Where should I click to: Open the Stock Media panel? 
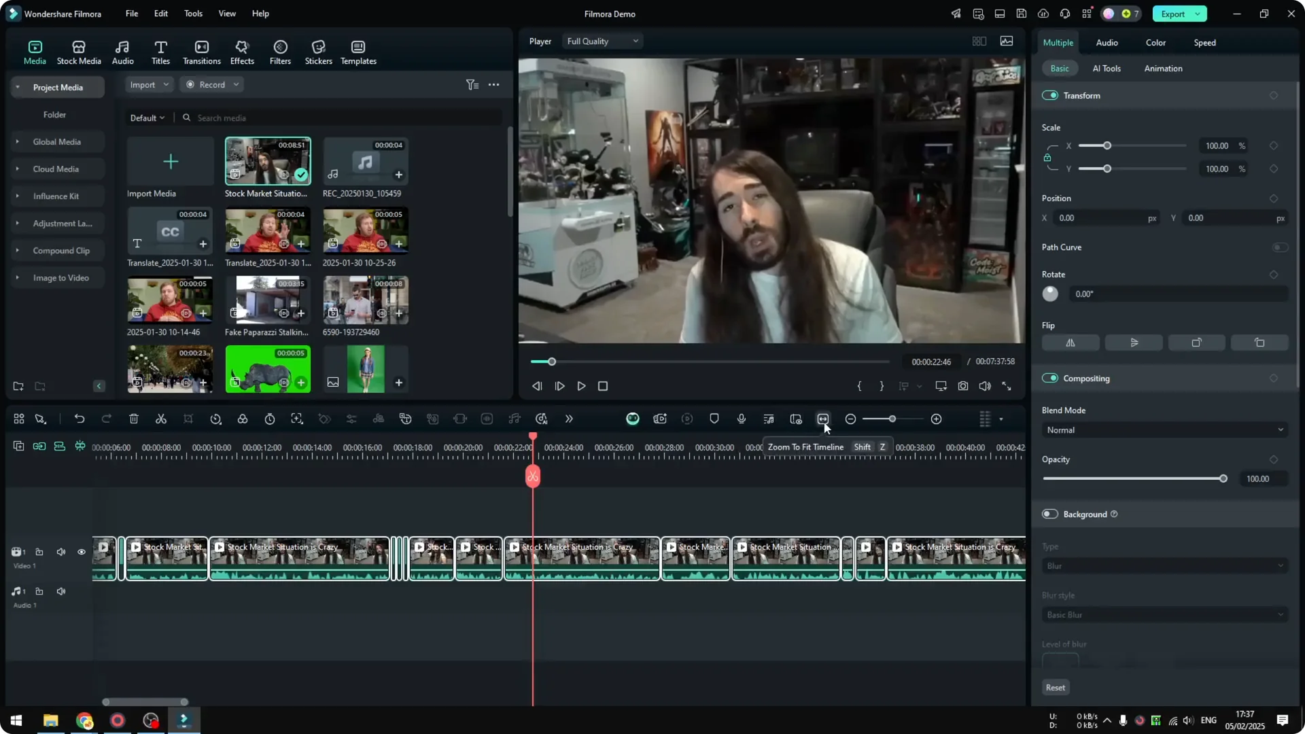(x=78, y=52)
